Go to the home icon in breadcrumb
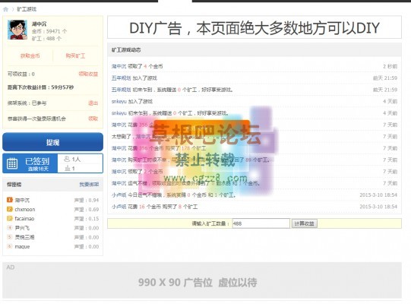The height and width of the screenshot is (304, 411). point(5,9)
